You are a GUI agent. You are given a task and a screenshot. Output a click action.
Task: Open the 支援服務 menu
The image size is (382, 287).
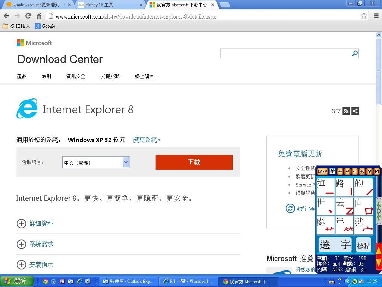tap(110, 76)
